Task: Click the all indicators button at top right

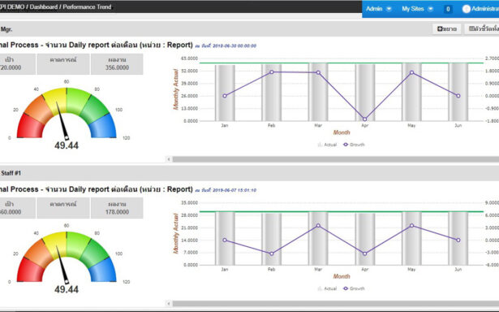Action: (482, 29)
